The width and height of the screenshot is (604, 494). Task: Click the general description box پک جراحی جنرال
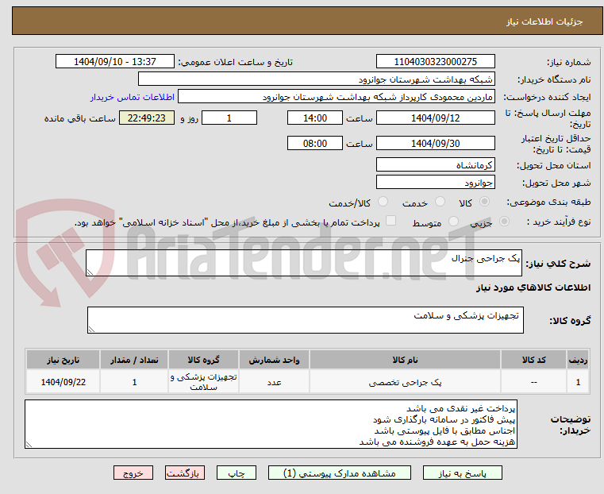click(304, 263)
